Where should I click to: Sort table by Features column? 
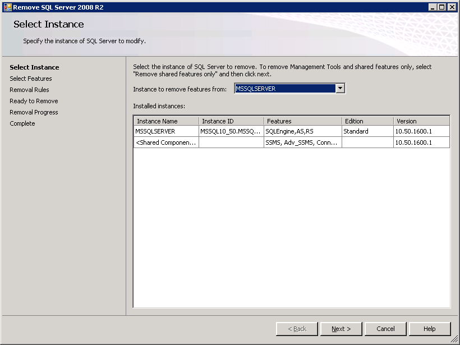point(303,121)
